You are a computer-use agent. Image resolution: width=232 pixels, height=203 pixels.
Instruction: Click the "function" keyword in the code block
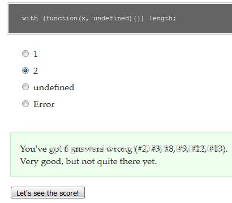coord(62,18)
